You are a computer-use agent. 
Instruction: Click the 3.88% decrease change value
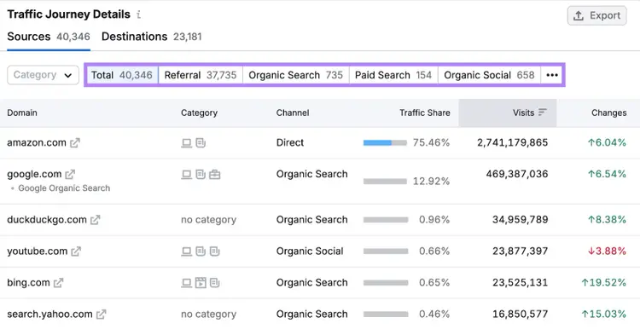tap(607, 251)
